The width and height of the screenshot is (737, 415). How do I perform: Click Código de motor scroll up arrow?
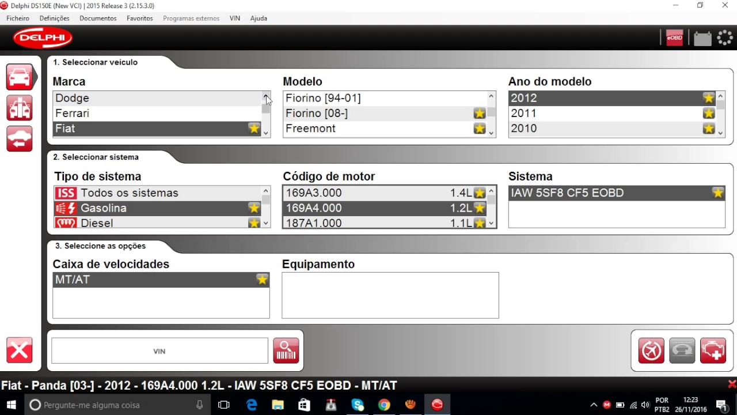(491, 191)
